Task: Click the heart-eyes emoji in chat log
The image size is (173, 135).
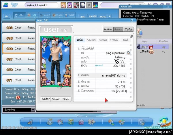Action: point(18,98)
